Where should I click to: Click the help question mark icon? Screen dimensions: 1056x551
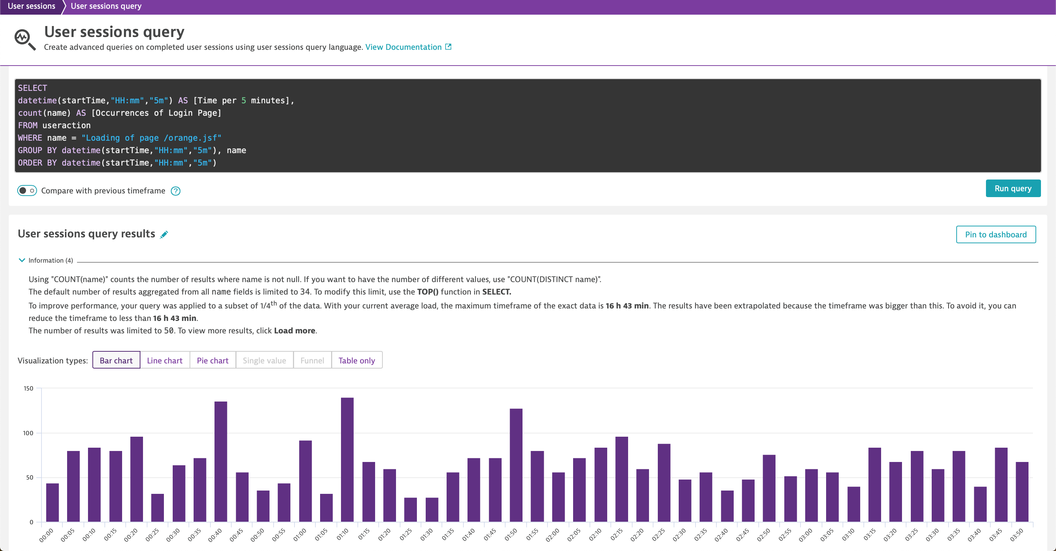coord(176,191)
